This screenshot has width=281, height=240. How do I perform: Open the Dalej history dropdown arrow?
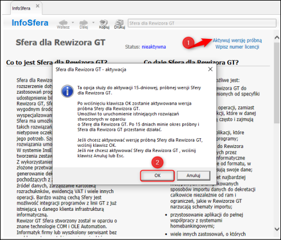point(93,22)
